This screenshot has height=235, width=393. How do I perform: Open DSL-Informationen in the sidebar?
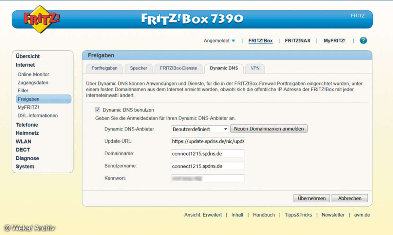click(38, 115)
